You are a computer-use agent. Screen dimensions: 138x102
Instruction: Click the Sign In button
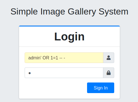tap(100, 88)
